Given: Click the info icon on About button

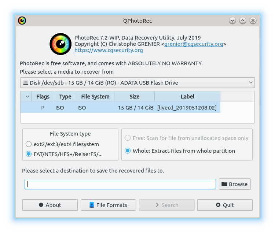Looking at the screenshot, I should pos(41,205).
